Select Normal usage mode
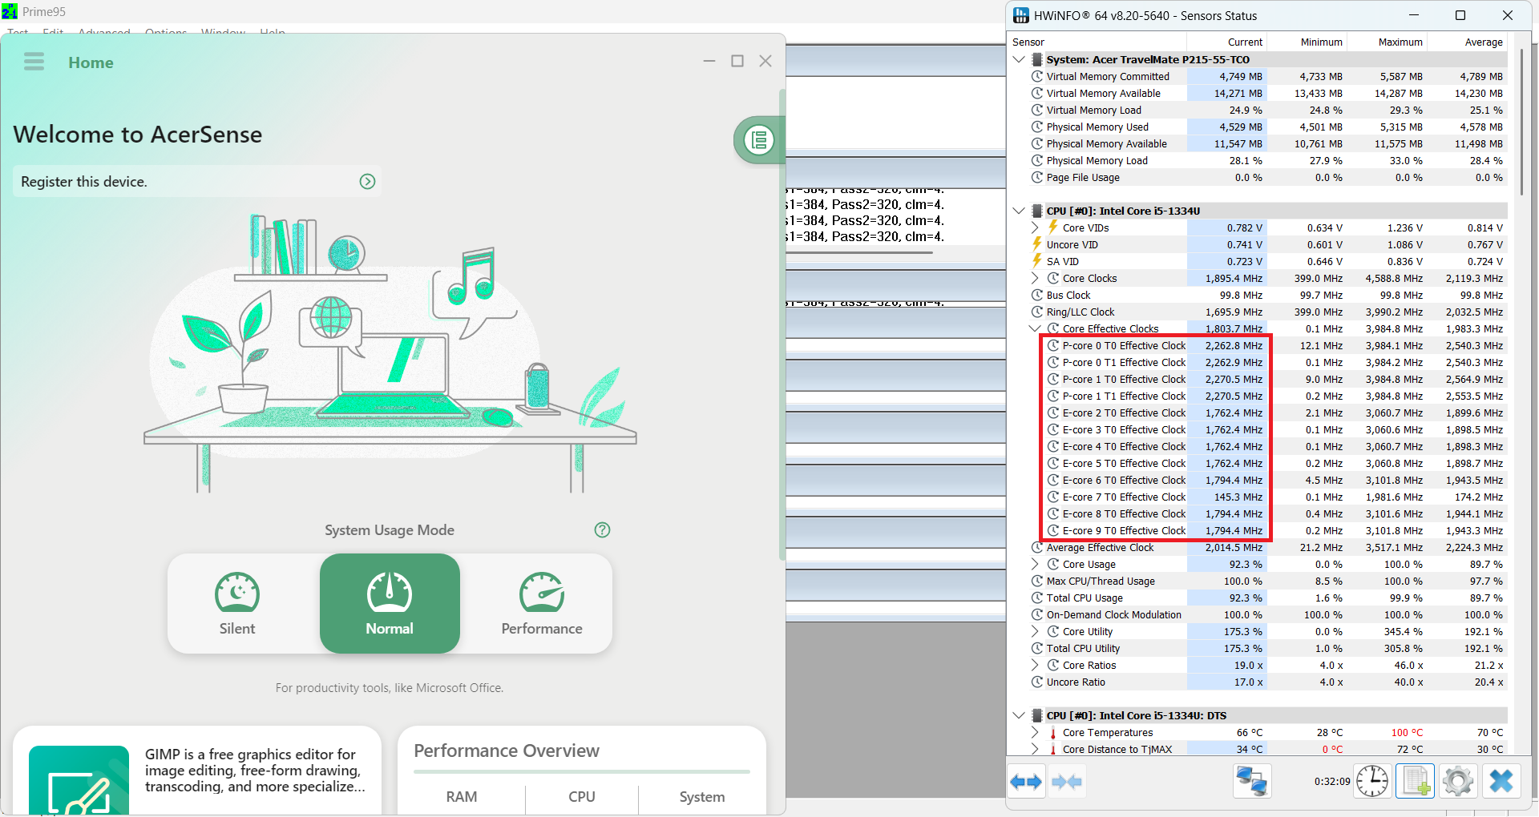 [x=390, y=603]
